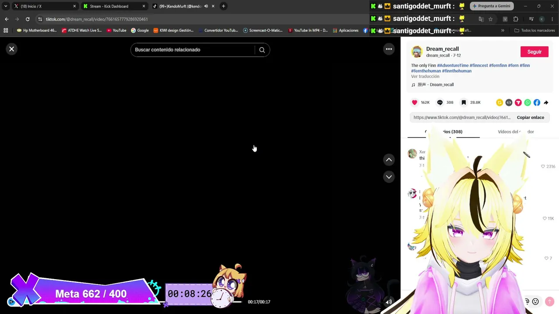
Task: Open the #finncest hashtag
Action: click(479, 65)
